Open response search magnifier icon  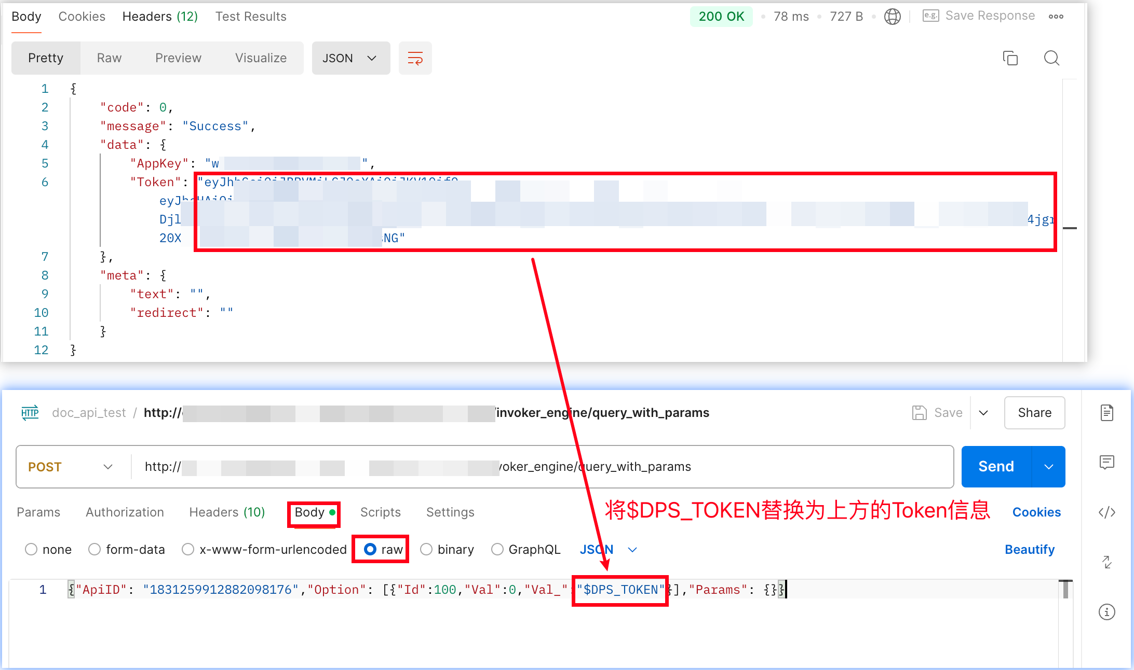tap(1051, 58)
